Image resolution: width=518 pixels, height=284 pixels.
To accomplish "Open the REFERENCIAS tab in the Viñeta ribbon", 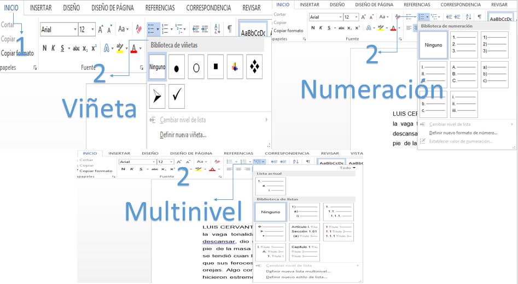I will 160,8.
